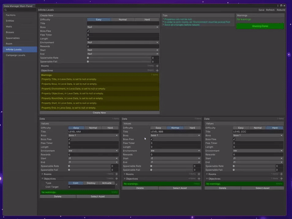Select Destroy objective type for LEVEL AAA

(91, 183)
